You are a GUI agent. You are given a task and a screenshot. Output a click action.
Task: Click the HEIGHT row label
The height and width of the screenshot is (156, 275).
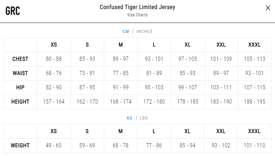20,102
